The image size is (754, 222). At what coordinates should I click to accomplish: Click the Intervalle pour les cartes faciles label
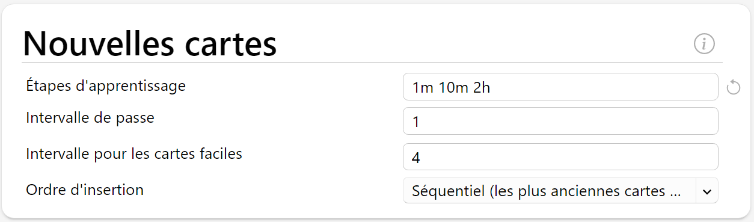pos(134,154)
